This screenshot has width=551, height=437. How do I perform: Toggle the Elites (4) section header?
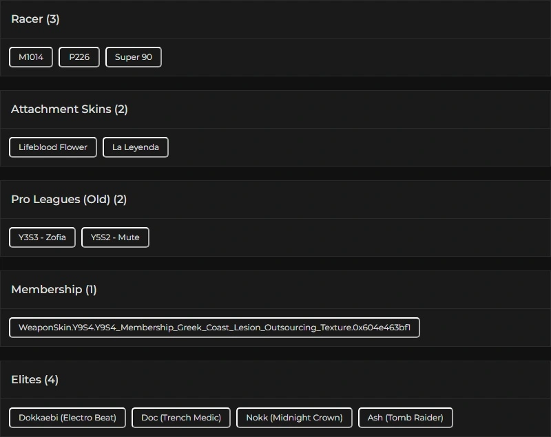coord(34,380)
